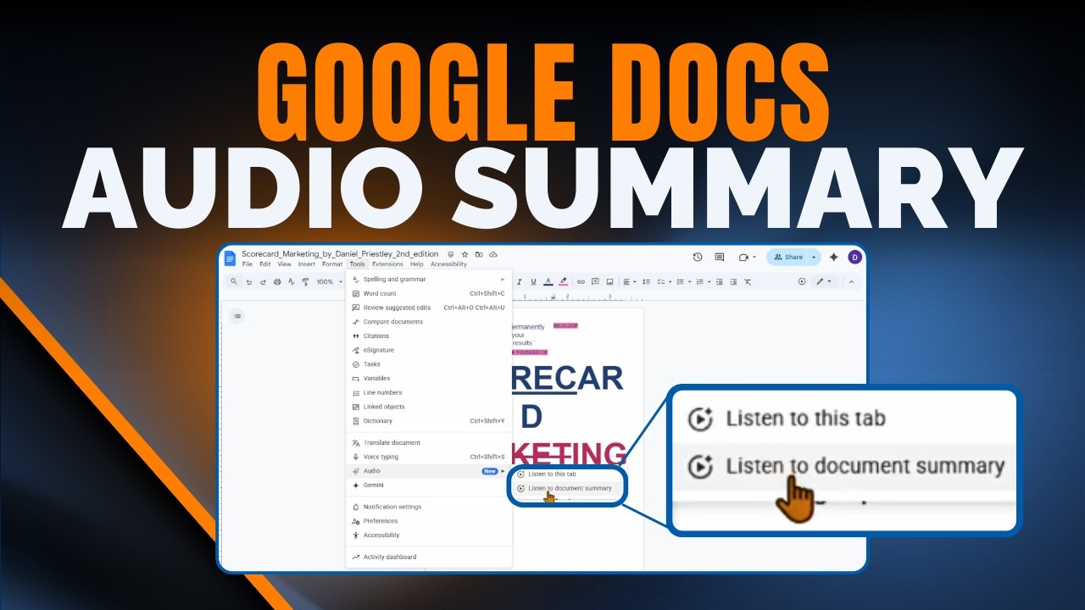The width and height of the screenshot is (1085, 610).
Task: Pick the text color button
Action: (x=548, y=281)
